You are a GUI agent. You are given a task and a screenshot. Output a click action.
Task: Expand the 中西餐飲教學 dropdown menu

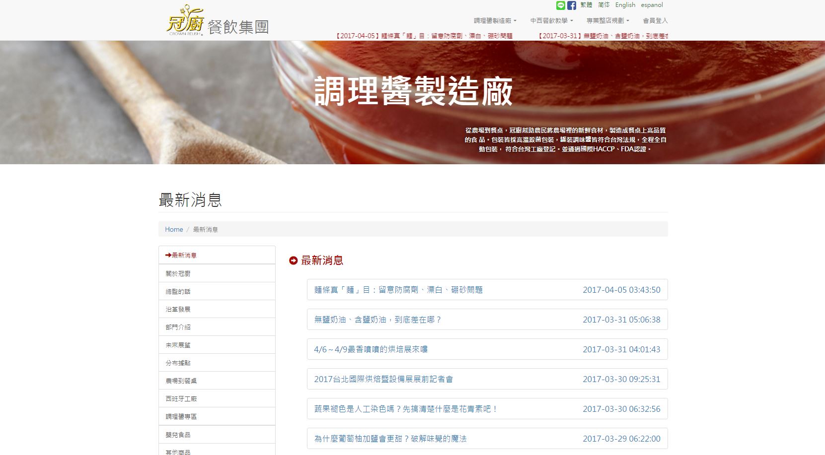551,21
